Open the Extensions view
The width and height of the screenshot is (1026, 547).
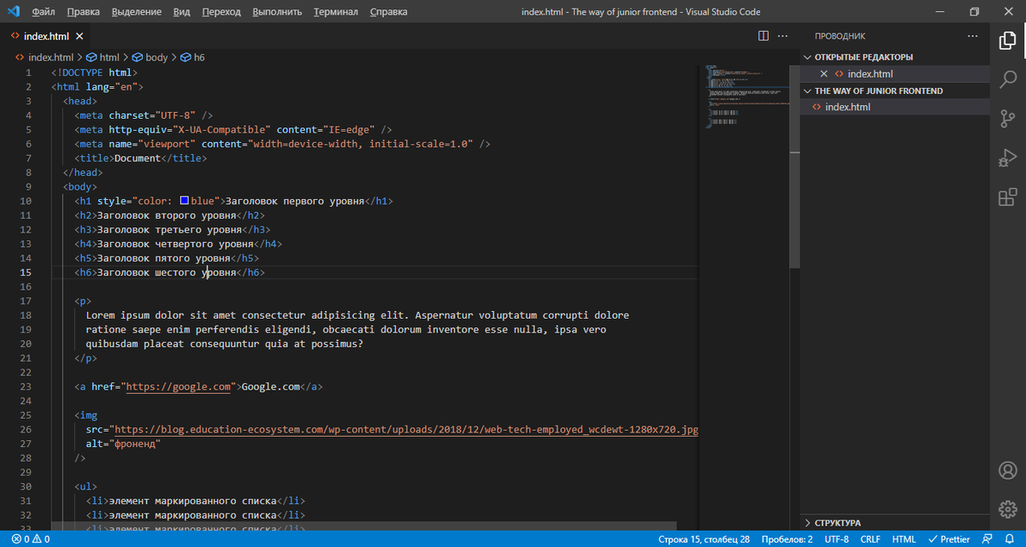click(1007, 197)
